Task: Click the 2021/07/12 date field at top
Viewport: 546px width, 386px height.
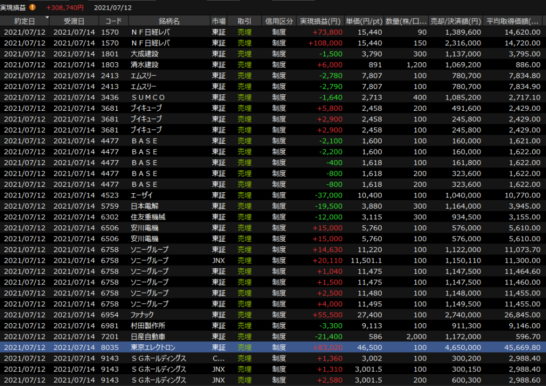Action: pyautogui.click(x=113, y=7)
